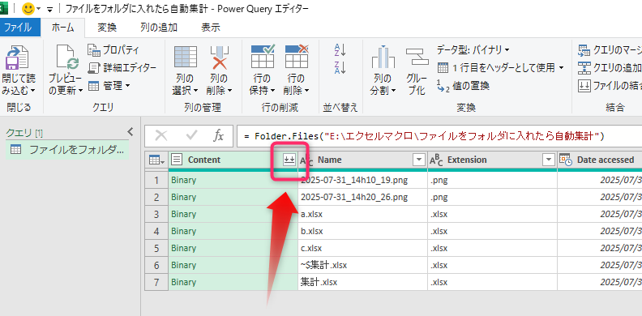Click Keep Rows (行の保持) icon

coord(263,57)
